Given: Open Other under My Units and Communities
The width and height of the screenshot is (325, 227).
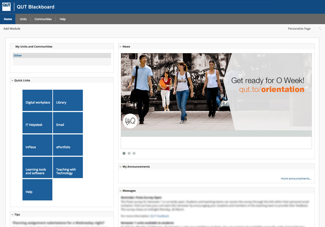Looking at the screenshot, I should [17, 55].
